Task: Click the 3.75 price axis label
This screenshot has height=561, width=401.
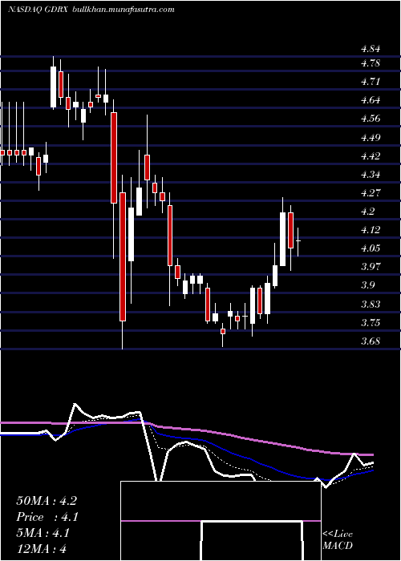Action: coord(370,323)
